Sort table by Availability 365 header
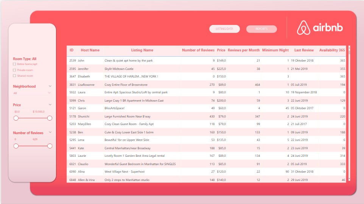Viewport: 364px width, 204px height. coord(332,50)
